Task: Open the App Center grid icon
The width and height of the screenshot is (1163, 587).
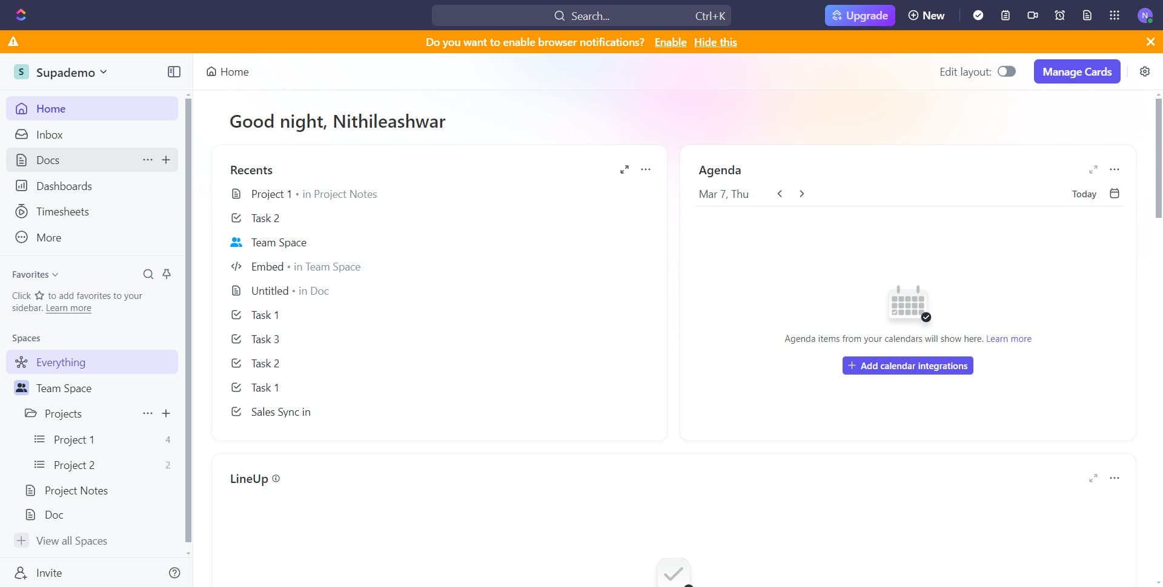Action: click(1114, 15)
